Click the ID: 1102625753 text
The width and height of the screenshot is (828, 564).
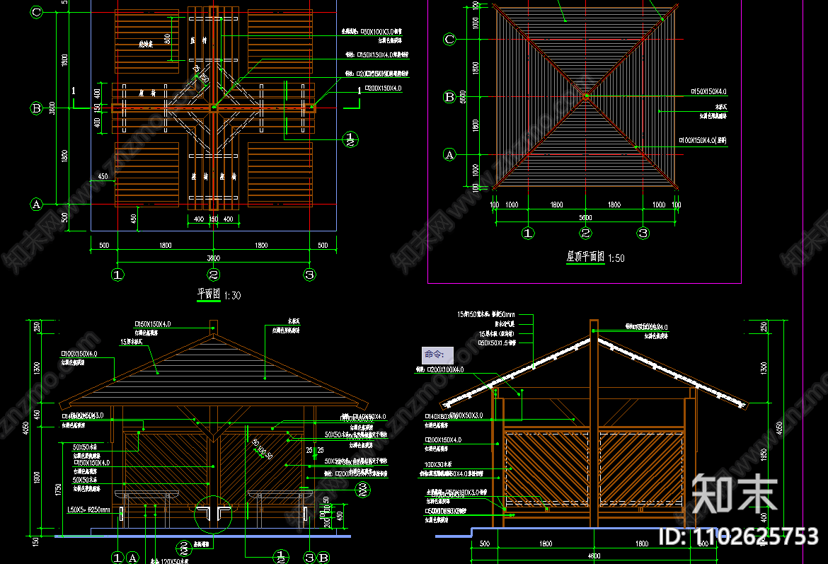(738, 536)
